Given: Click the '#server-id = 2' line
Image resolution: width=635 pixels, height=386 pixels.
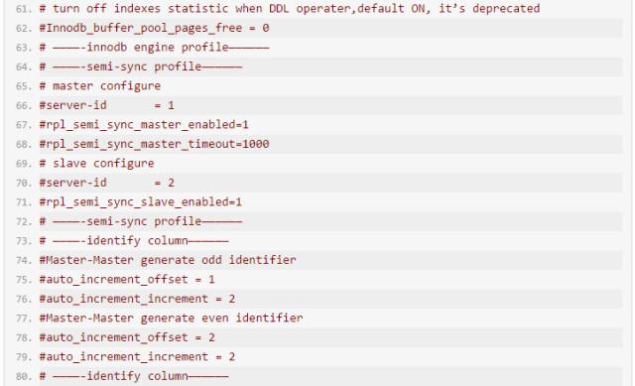Looking at the screenshot, I should (x=106, y=183).
